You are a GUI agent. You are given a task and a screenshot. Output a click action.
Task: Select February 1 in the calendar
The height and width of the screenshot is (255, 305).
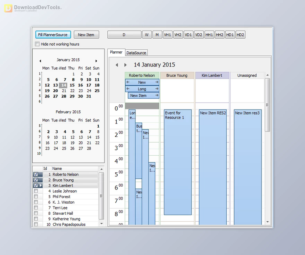[98, 126]
